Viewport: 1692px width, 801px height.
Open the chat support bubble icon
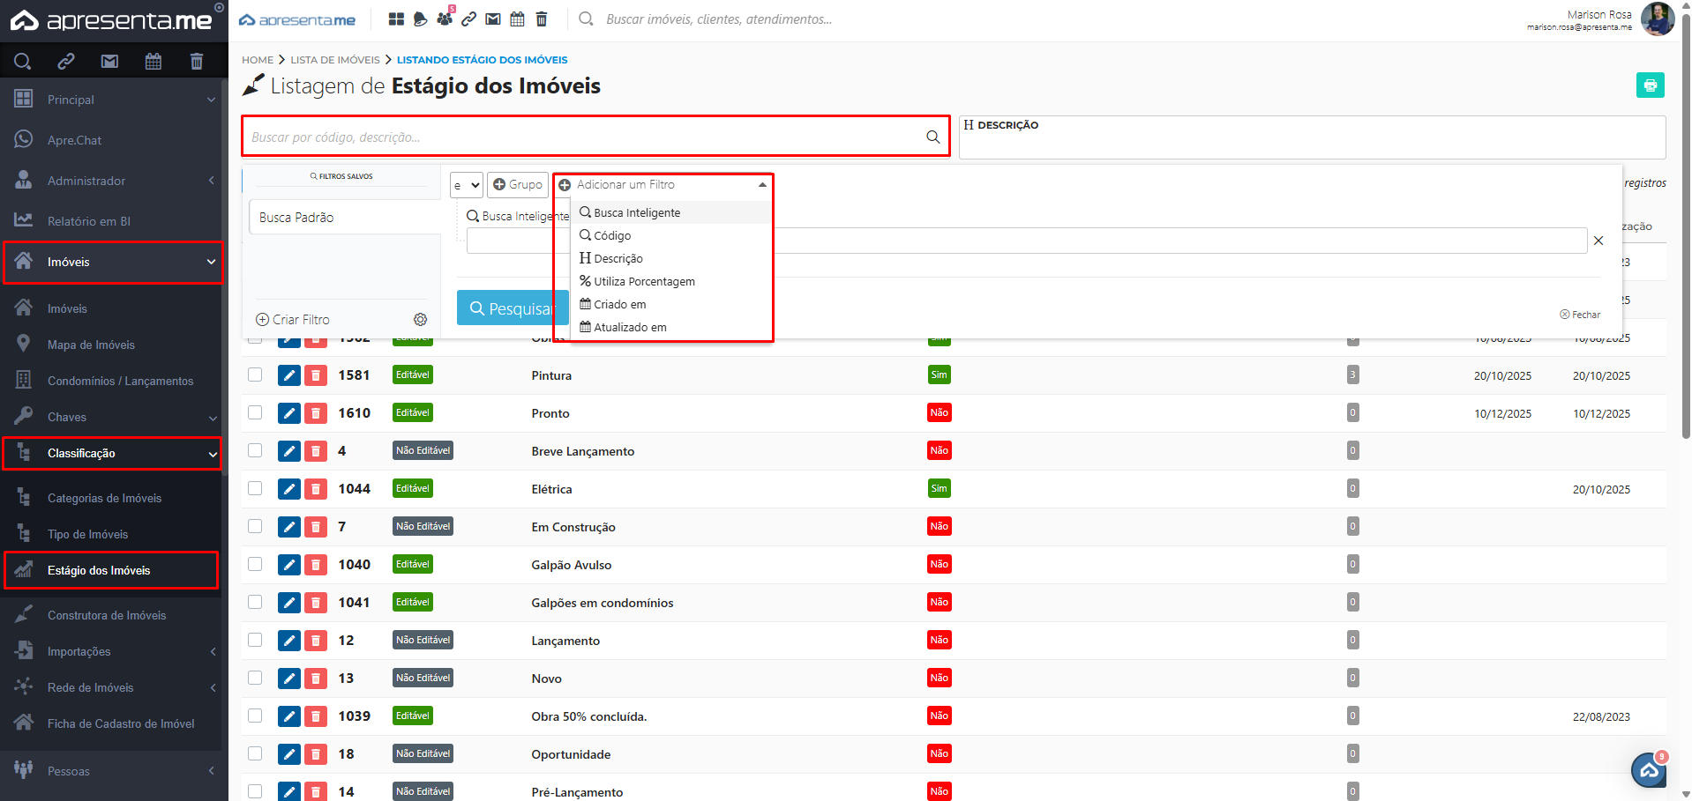pos(1648,770)
